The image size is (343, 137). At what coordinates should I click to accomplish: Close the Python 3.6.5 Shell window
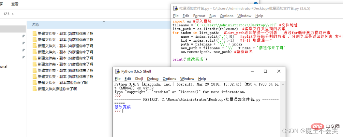click(x=279, y=71)
